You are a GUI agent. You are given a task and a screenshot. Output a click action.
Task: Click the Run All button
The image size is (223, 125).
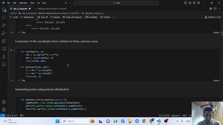(x=43, y=17)
